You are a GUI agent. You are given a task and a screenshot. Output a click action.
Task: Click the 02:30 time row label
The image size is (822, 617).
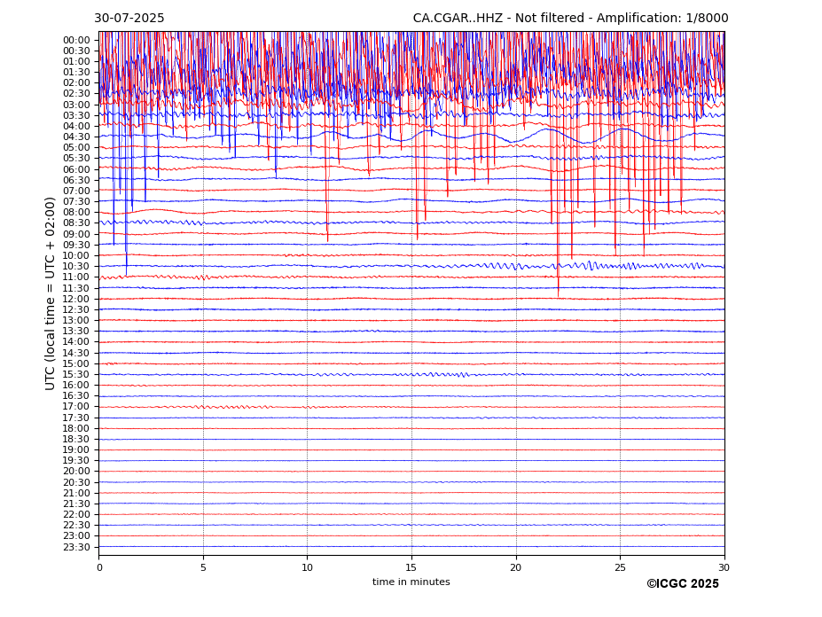[x=76, y=93]
